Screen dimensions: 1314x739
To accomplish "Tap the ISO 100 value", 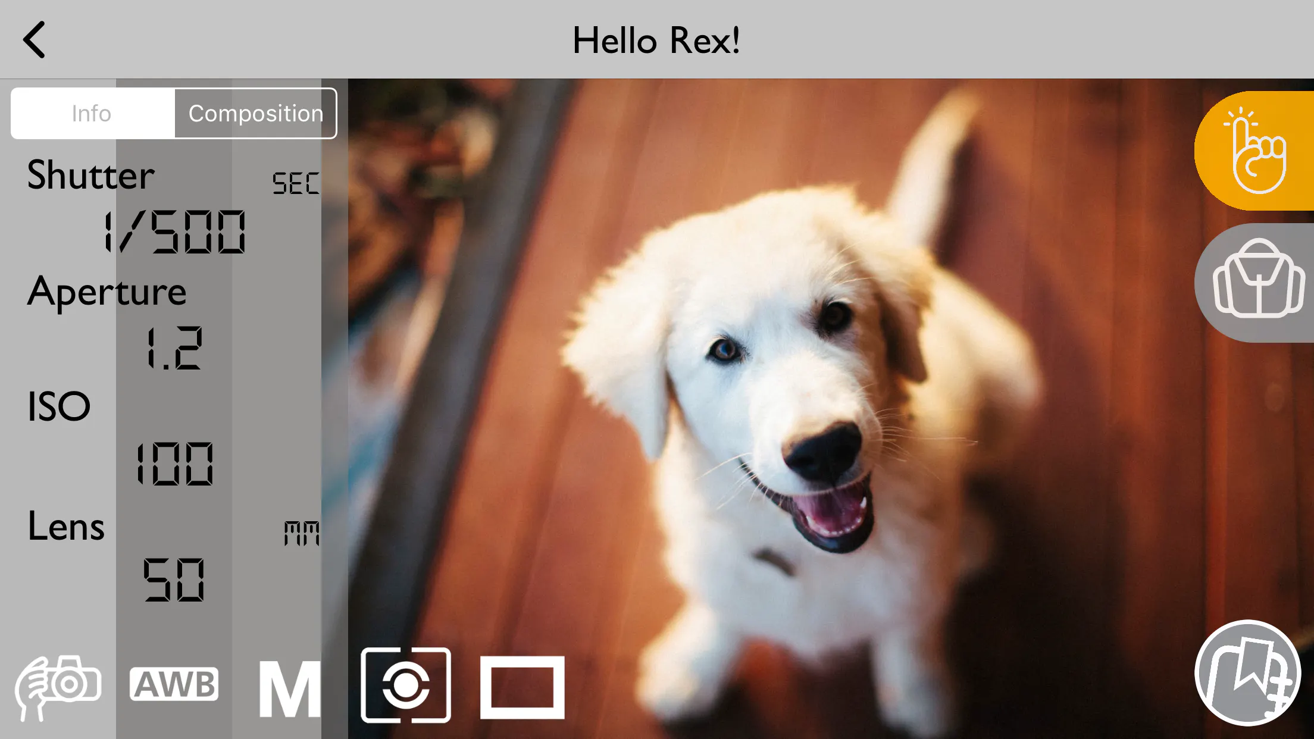I will pos(174,464).
